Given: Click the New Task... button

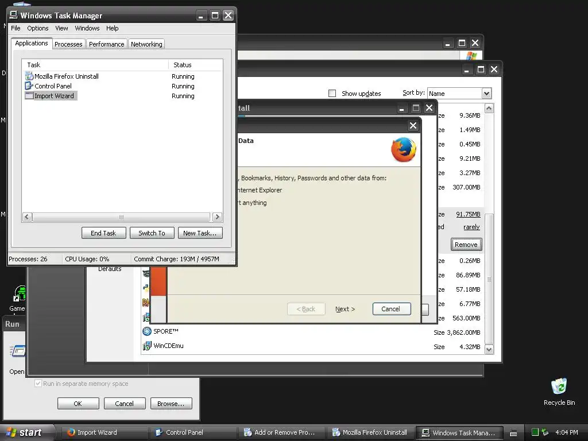Looking at the screenshot, I should [200, 233].
